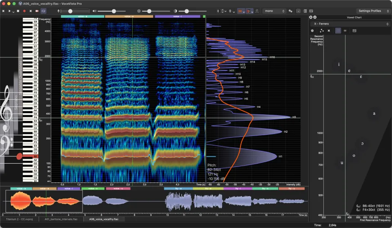Click the contrast half-circle icon

point(175,11)
